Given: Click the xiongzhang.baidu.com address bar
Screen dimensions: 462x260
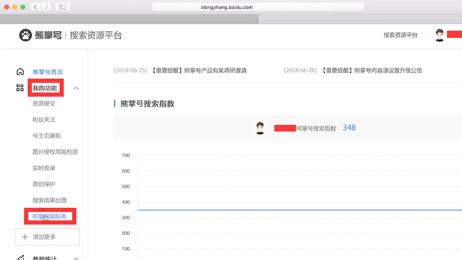Looking at the screenshot, I should [258, 7].
